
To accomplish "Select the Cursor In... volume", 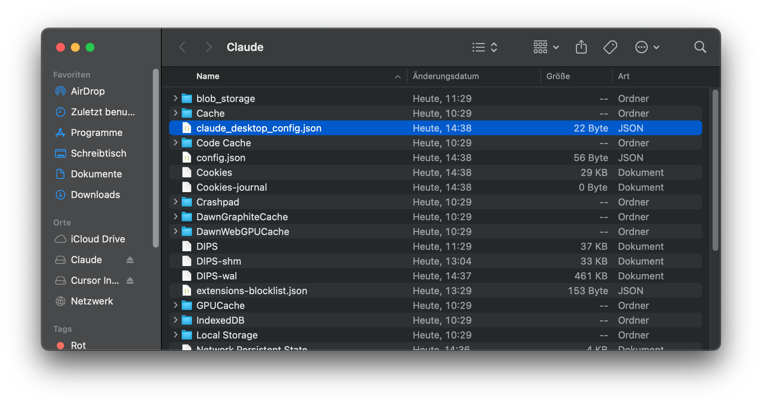I will pos(95,280).
